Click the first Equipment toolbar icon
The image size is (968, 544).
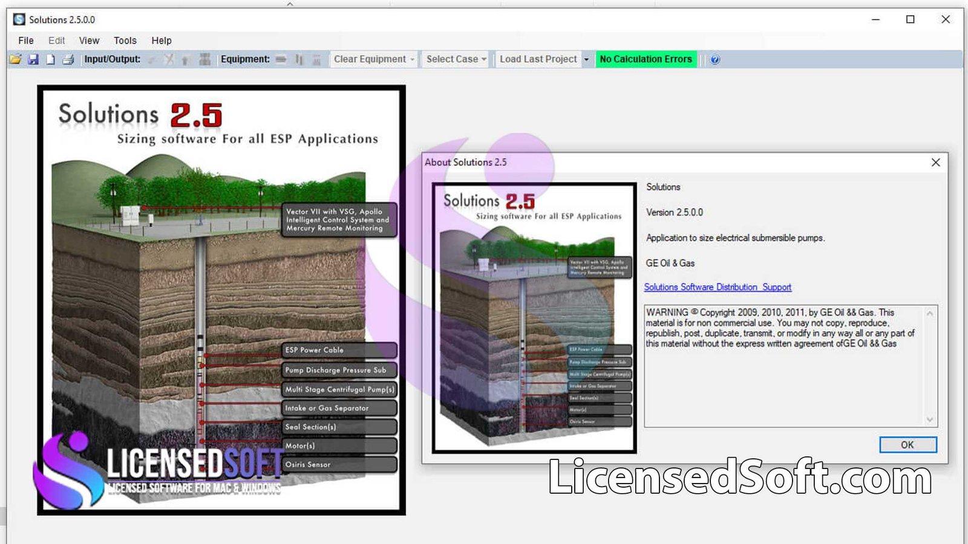[x=281, y=59]
